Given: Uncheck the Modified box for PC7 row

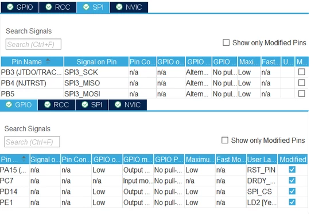Looking at the screenshot, I should (292, 181).
